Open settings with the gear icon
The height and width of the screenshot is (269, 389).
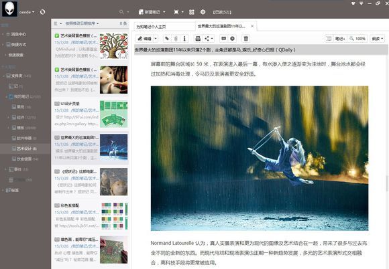[203, 12]
